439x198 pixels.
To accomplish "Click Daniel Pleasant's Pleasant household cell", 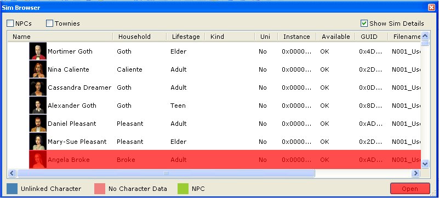I will coord(130,124).
